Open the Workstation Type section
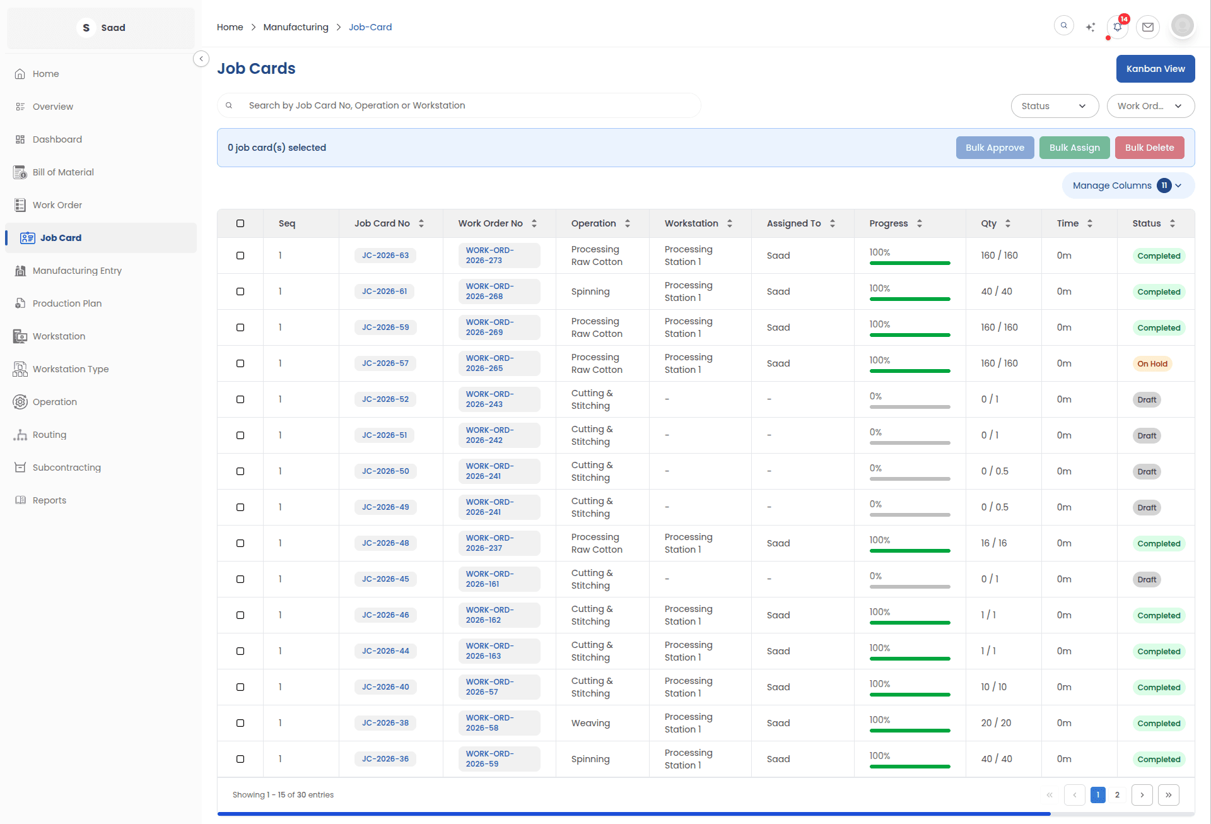The height and width of the screenshot is (824, 1211). [x=71, y=368]
